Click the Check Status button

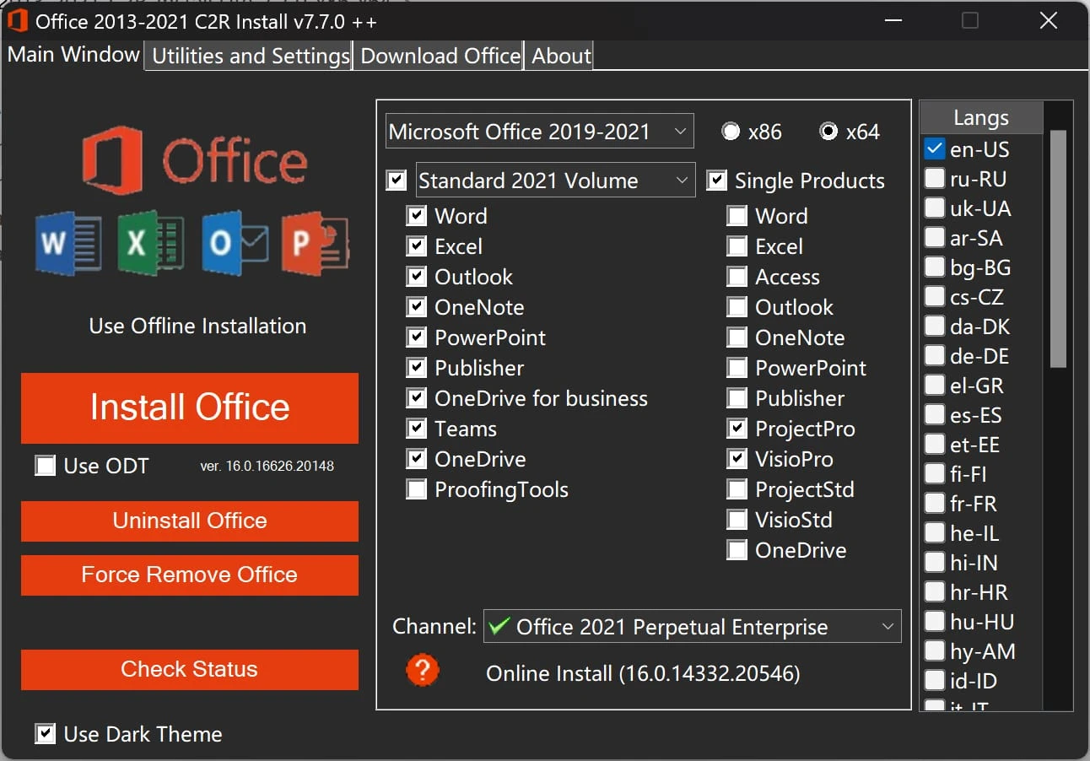[x=190, y=669]
